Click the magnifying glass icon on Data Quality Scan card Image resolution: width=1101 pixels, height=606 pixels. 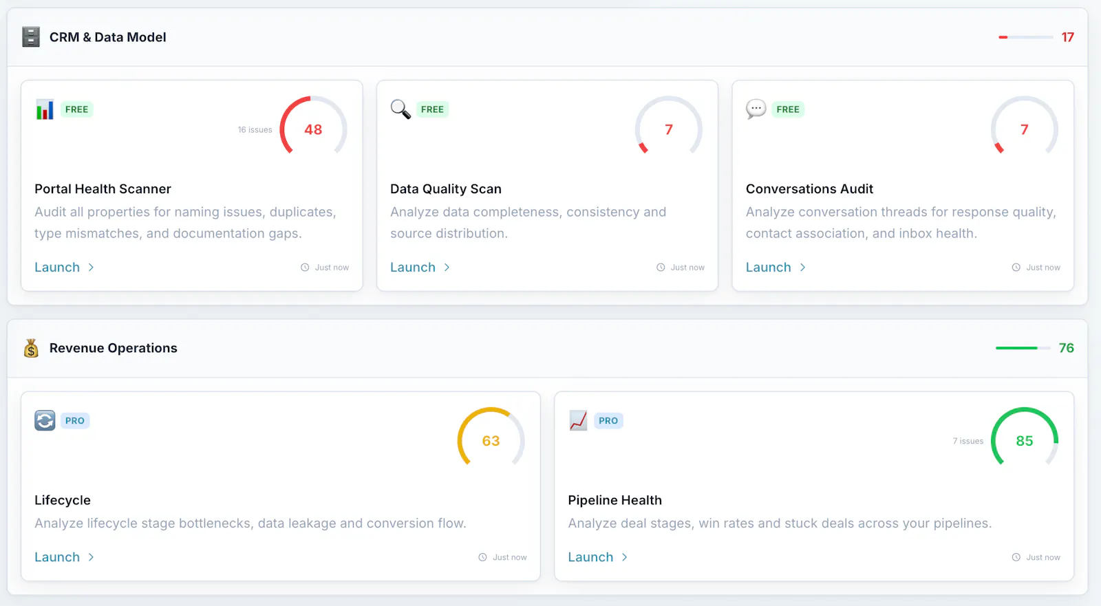click(x=400, y=109)
